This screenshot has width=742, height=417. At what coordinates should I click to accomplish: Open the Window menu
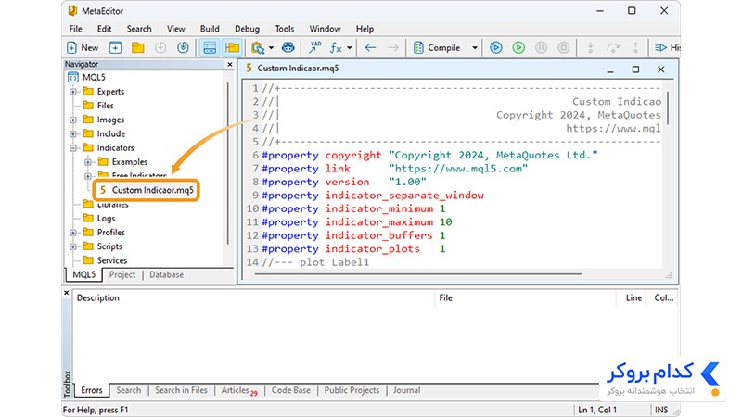pos(325,29)
